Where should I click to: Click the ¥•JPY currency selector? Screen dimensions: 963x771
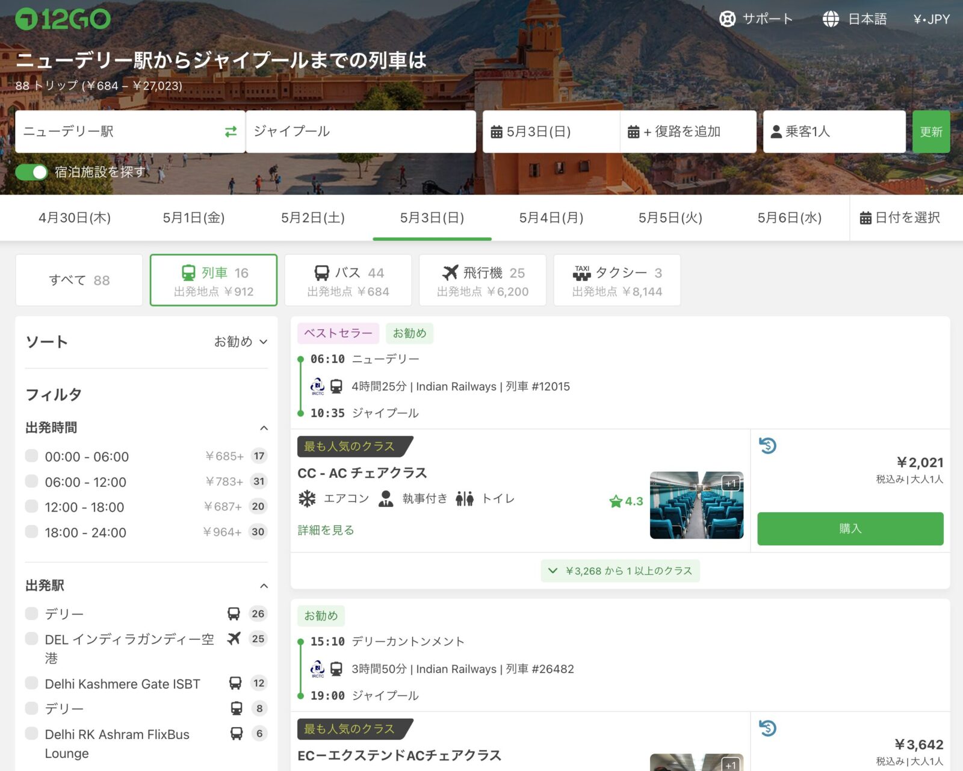[x=930, y=19]
